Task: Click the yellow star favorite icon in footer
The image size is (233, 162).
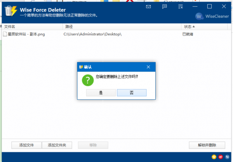Action: pos(214,157)
